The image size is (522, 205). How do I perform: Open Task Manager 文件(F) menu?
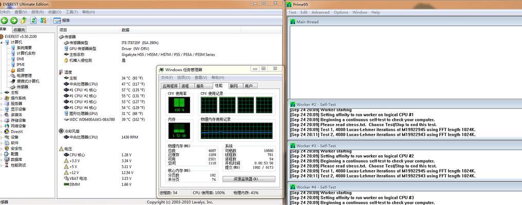(167, 77)
